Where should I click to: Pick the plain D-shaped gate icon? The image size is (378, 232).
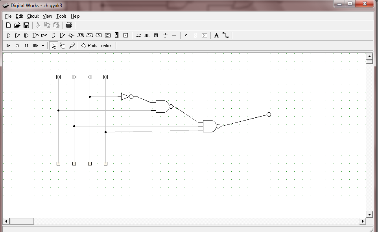coord(53,35)
